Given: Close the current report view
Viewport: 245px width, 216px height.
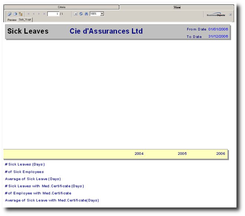Looking at the screenshot, I should (230, 14).
